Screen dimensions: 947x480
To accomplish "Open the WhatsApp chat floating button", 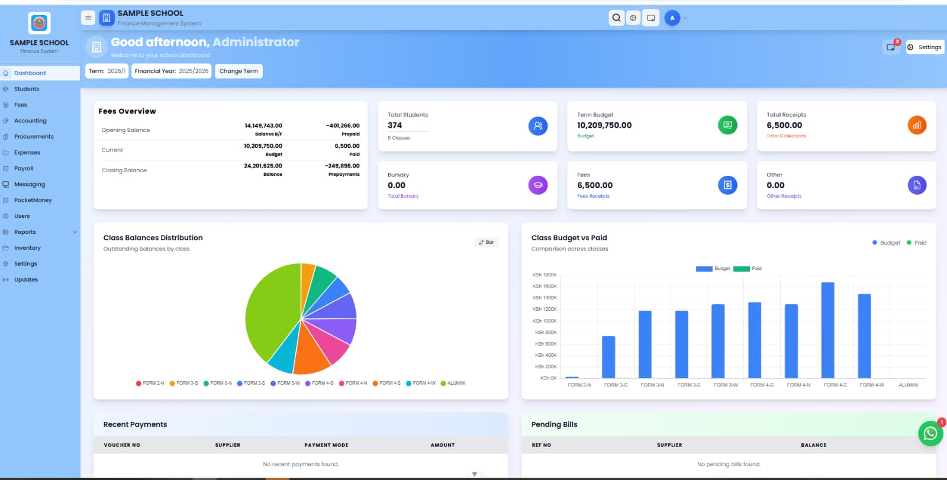I will click(930, 433).
